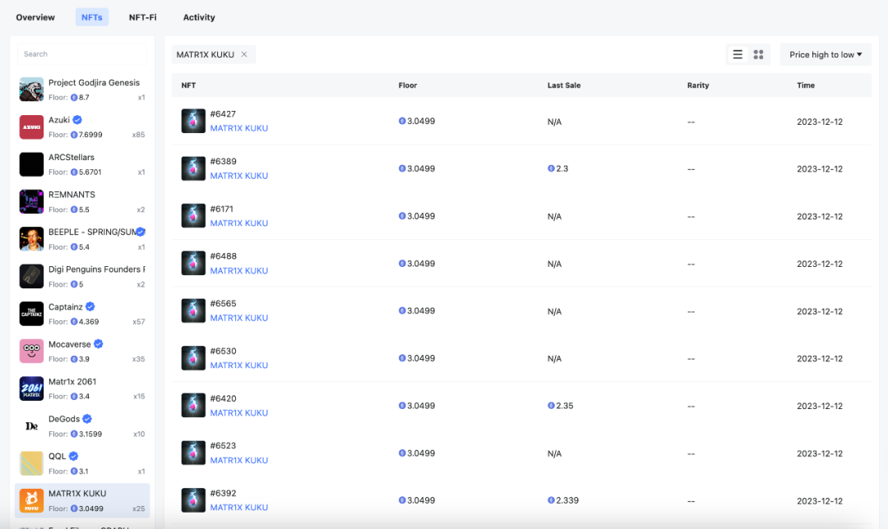
Task: Click QQL verified badge
Action: pos(74,456)
